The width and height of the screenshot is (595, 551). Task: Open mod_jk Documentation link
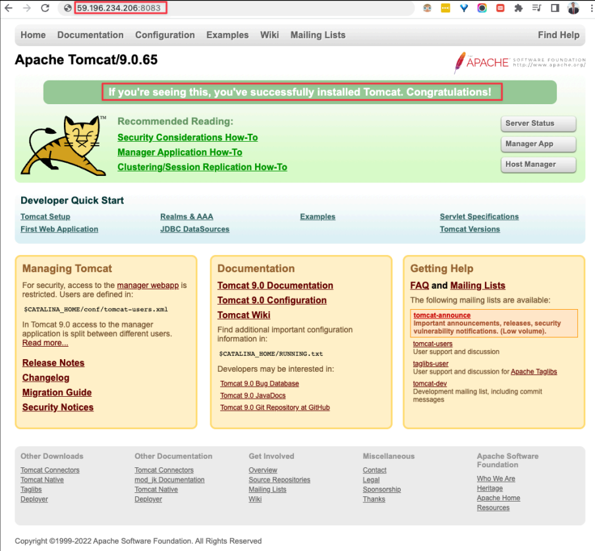tap(169, 480)
